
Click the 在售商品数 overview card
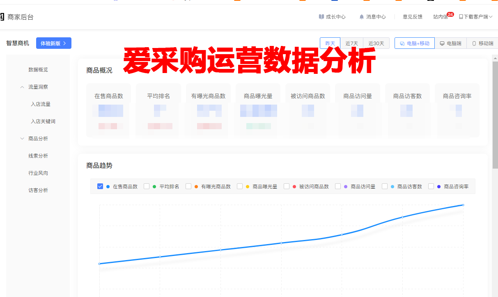pyautogui.click(x=108, y=110)
